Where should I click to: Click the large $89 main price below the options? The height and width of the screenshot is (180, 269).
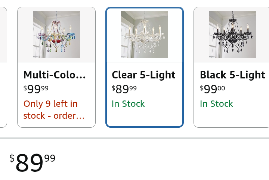[29, 163]
